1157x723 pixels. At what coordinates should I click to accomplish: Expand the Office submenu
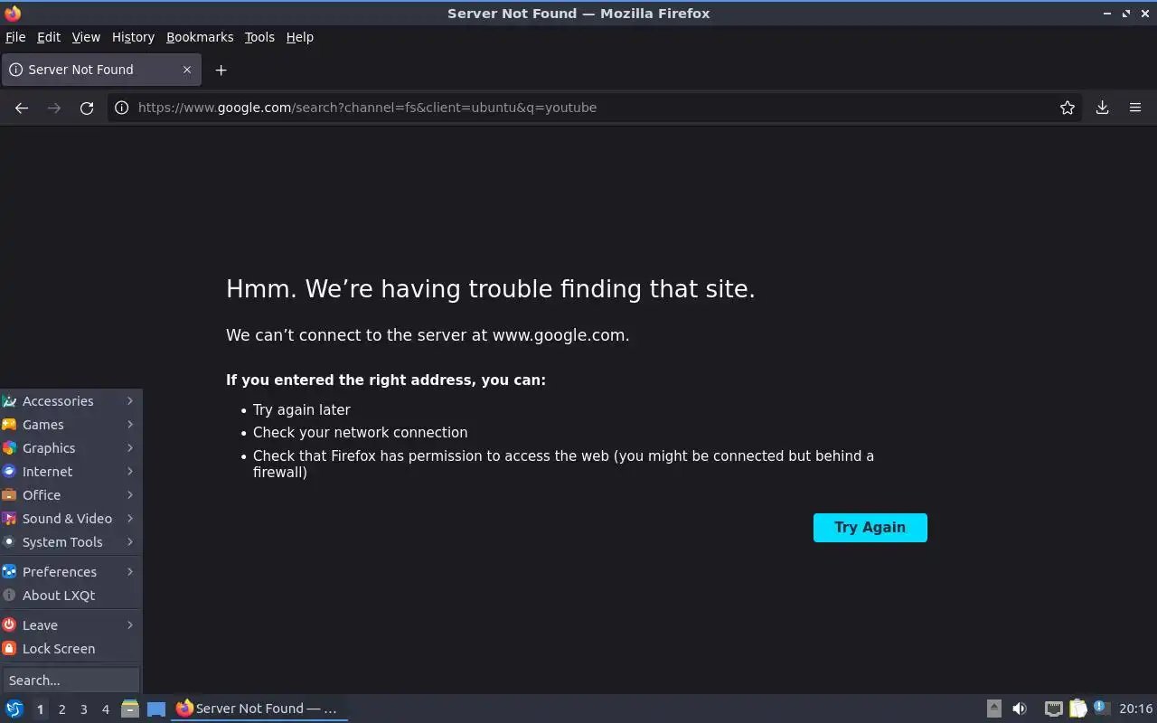71,495
